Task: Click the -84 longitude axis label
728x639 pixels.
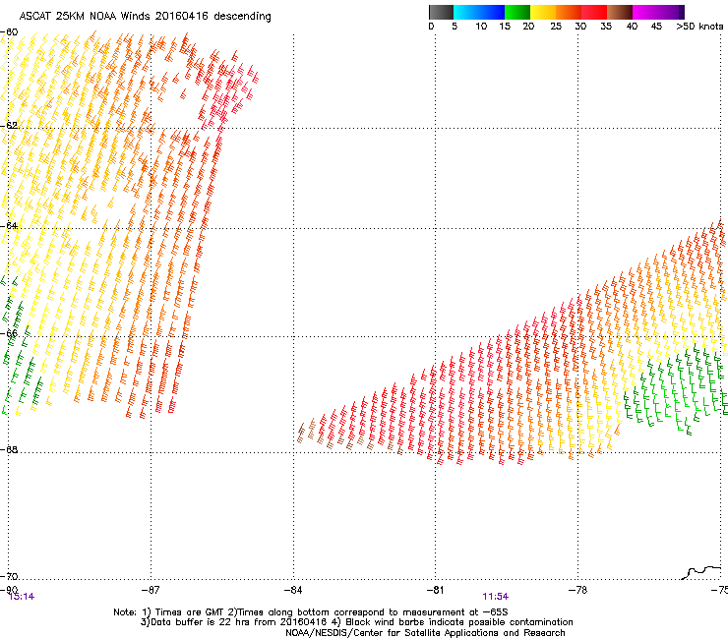Action: [293, 590]
